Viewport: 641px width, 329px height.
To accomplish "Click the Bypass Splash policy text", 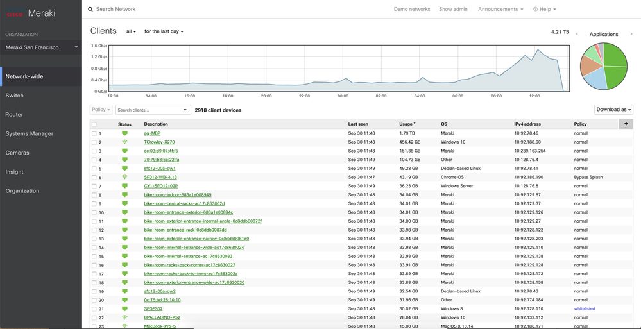I will pos(588,177).
